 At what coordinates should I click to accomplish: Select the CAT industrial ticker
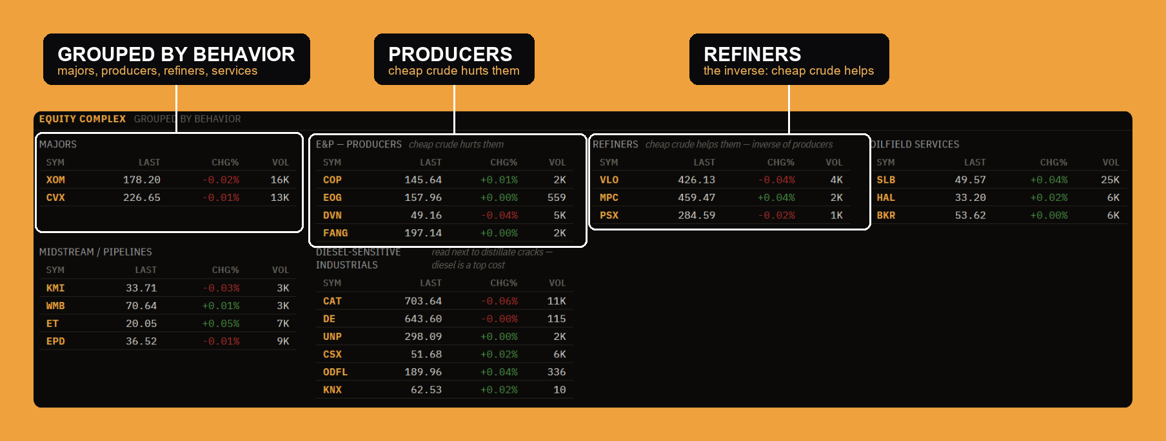[332, 301]
